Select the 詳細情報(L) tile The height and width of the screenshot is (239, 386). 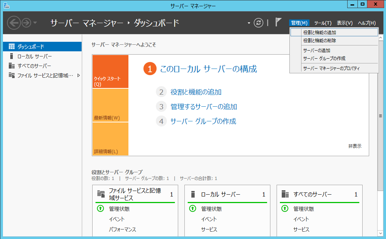coord(110,139)
